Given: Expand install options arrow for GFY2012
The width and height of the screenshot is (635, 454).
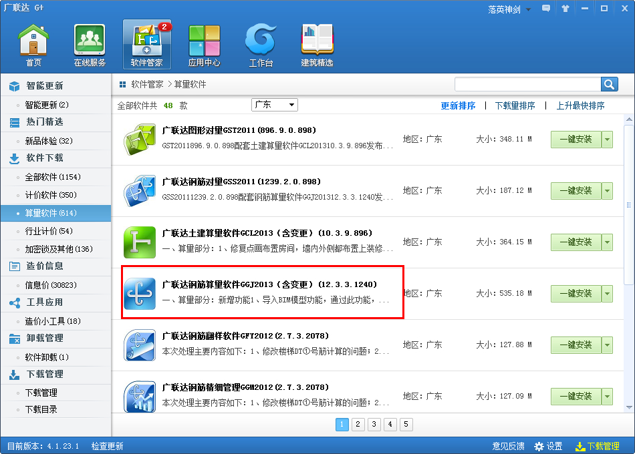Looking at the screenshot, I should click(x=607, y=345).
